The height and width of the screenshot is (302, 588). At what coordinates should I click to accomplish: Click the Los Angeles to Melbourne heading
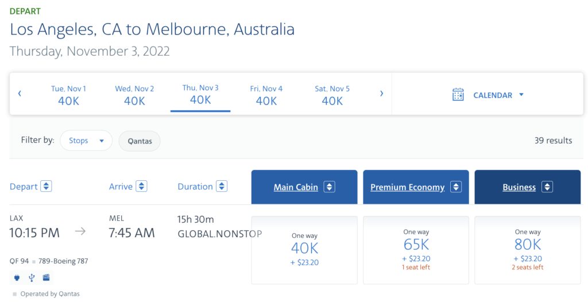(x=152, y=30)
